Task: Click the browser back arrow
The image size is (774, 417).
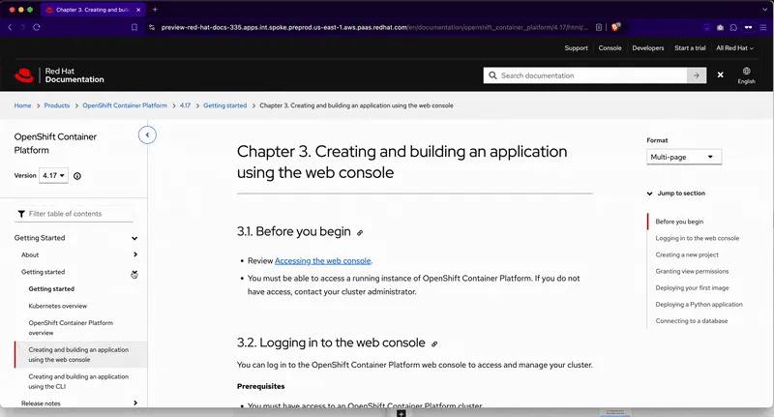Action: click(x=10, y=27)
